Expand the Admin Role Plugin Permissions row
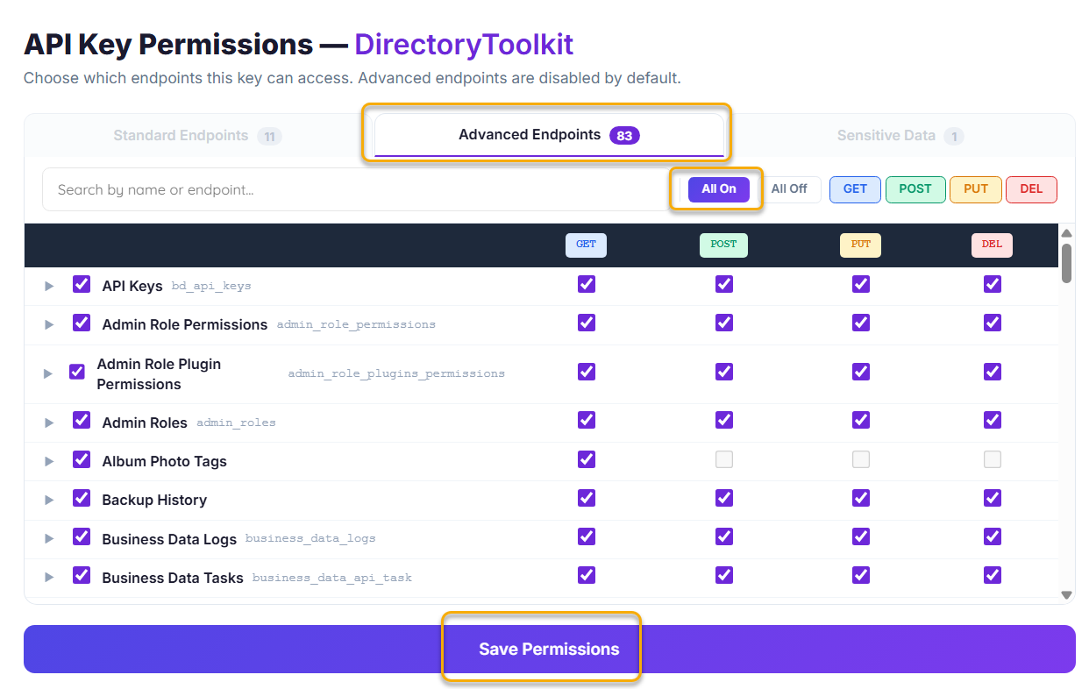 click(x=48, y=373)
